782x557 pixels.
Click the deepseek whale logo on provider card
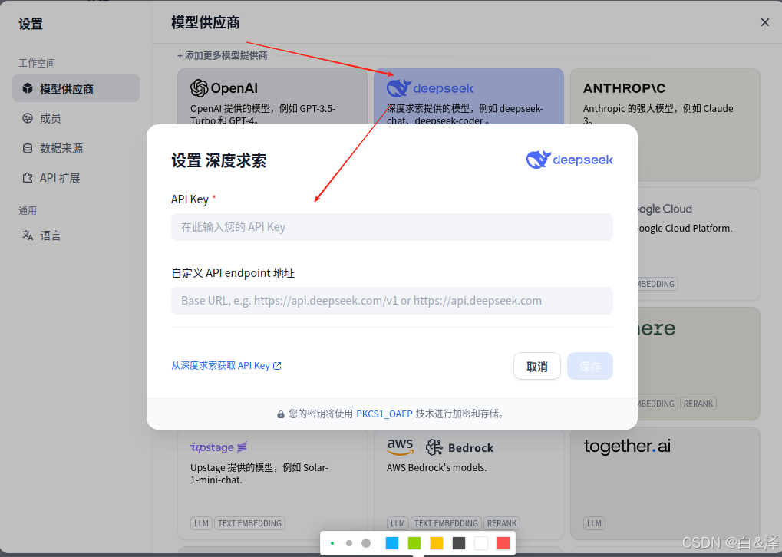(399, 88)
